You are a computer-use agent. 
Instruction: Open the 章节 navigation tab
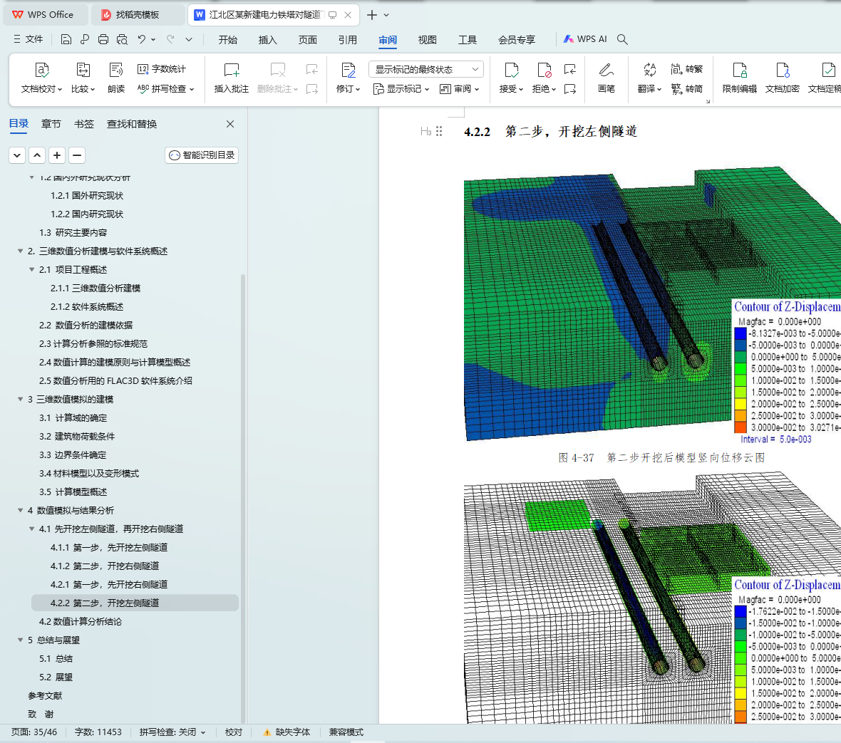(x=51, y=124)
